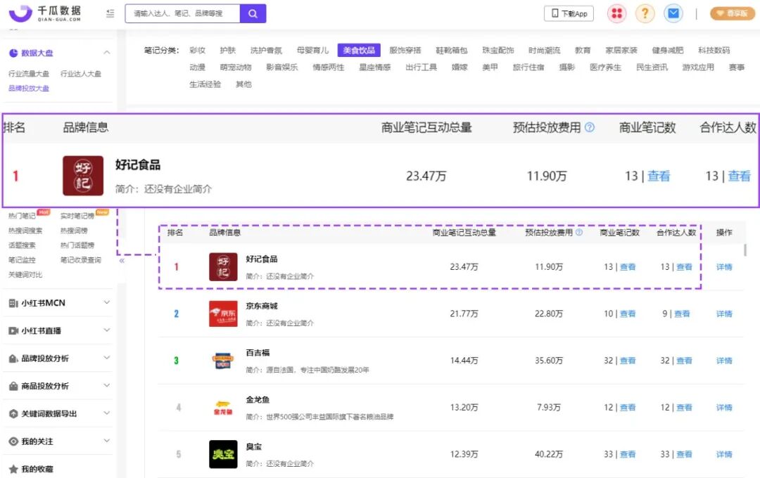Click the 千瓜数据 logo
This screenshot has width=760, height=478.
[x=45, y=13]
